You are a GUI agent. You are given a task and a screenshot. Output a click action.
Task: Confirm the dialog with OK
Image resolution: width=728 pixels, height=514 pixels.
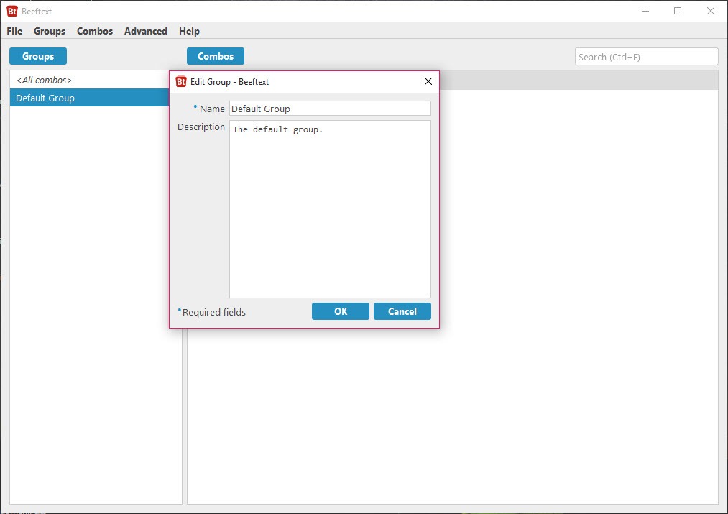coord(341,311)
